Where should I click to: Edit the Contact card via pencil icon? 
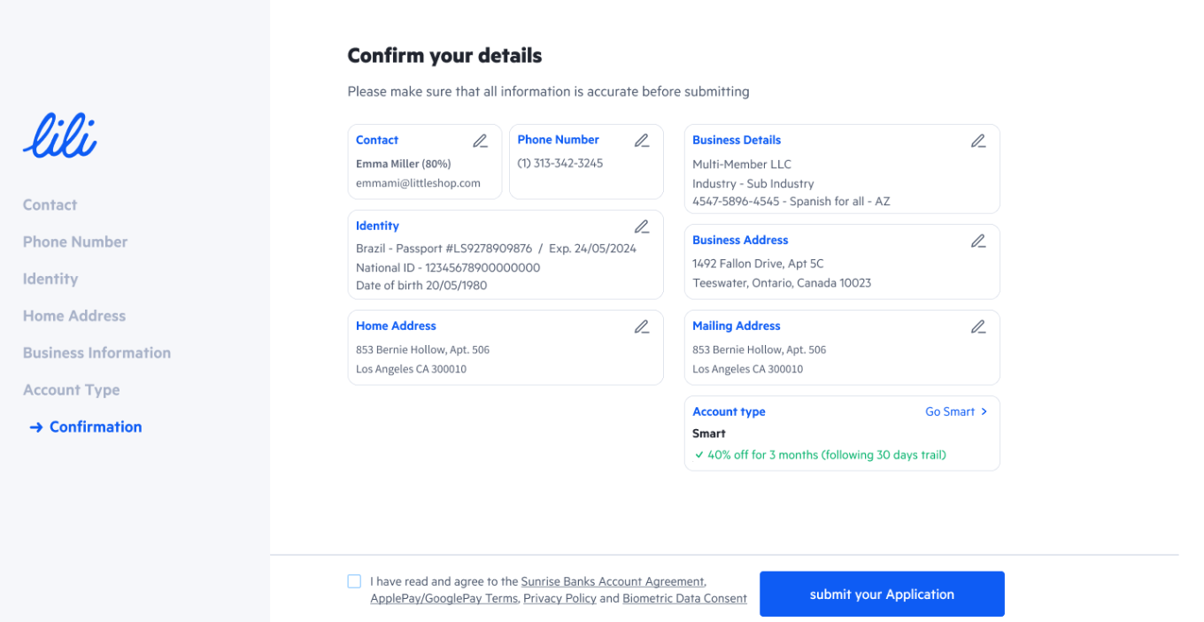pos(480,141)
